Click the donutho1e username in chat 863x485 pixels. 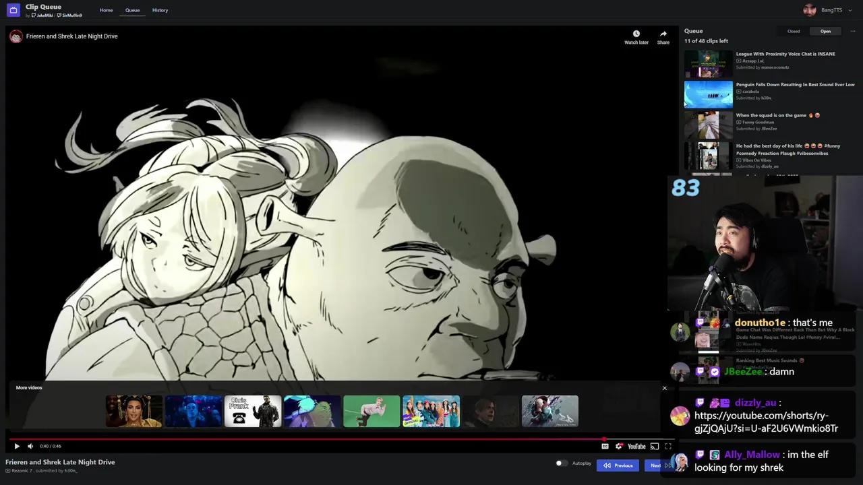[x=760, y=323]
